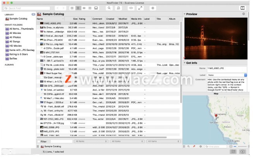Click the HD Movies smart folder icon
Screen dimensions: 253x158
tap(7, 46)
